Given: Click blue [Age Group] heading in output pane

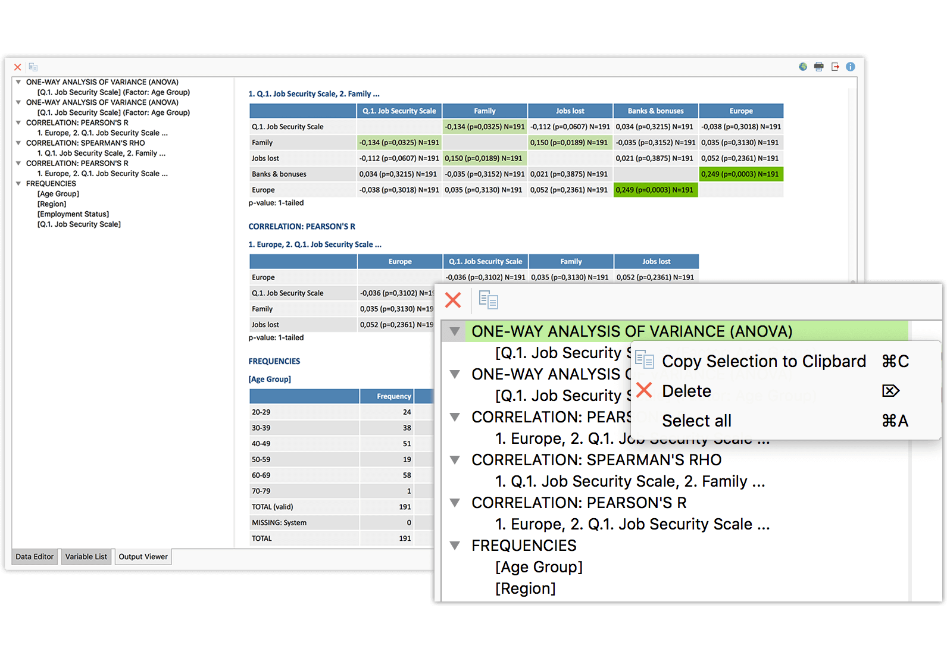Looking at the screenshot, I should click(270, 379).
